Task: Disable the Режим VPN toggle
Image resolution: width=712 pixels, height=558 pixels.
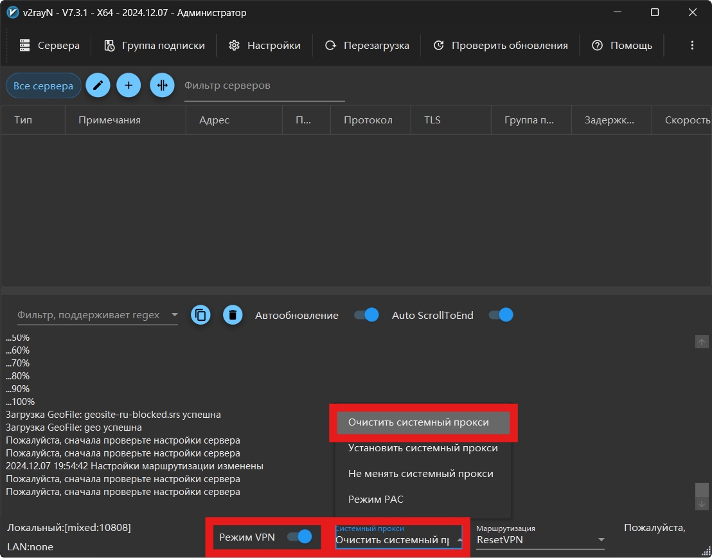Action: (299, 537)
